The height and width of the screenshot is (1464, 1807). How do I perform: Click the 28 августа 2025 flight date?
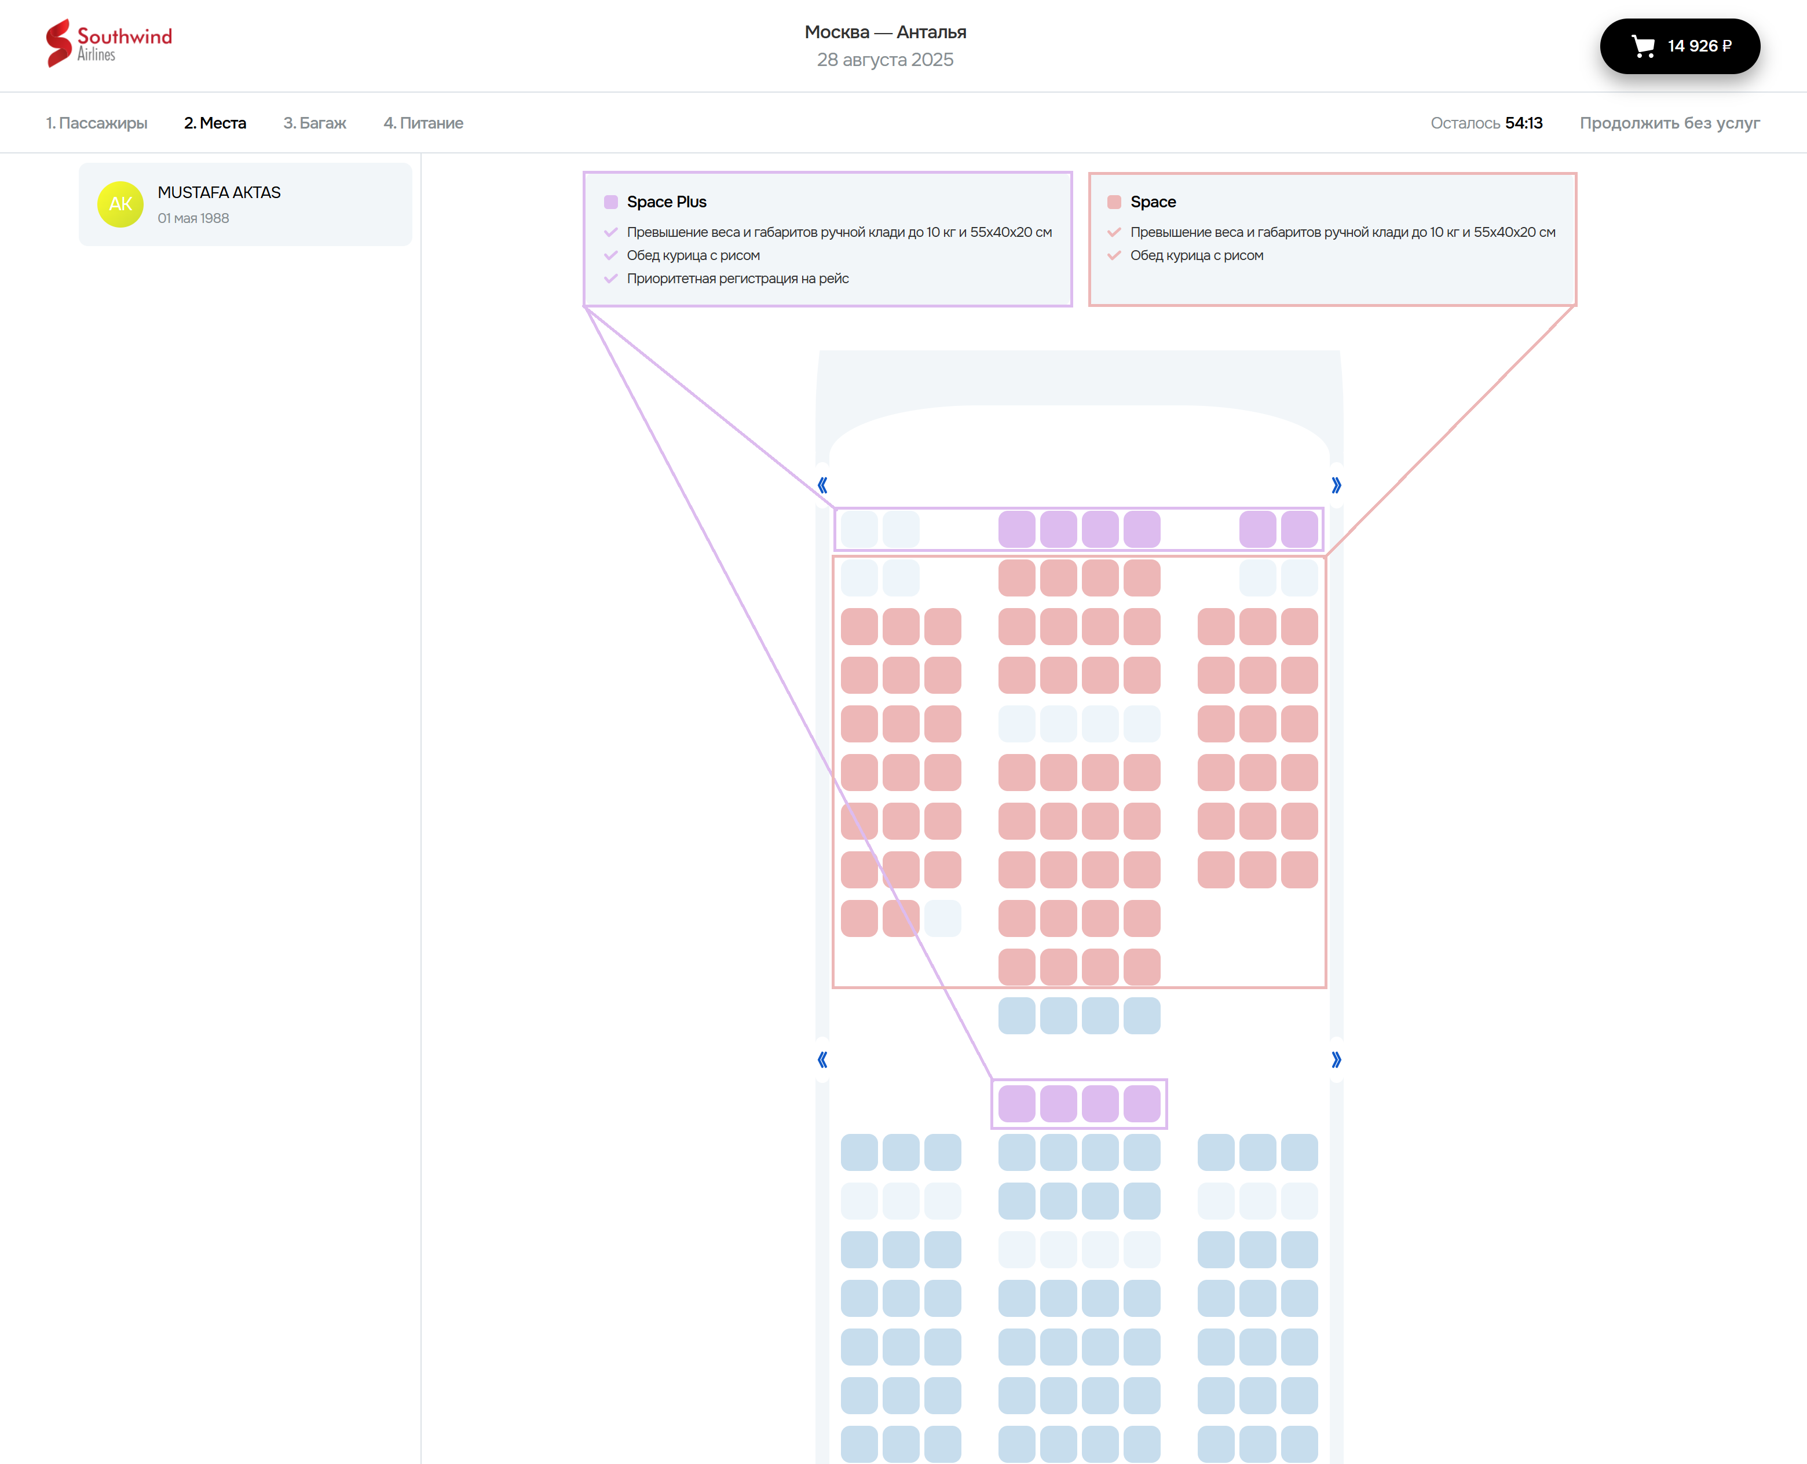pos(884,60)
